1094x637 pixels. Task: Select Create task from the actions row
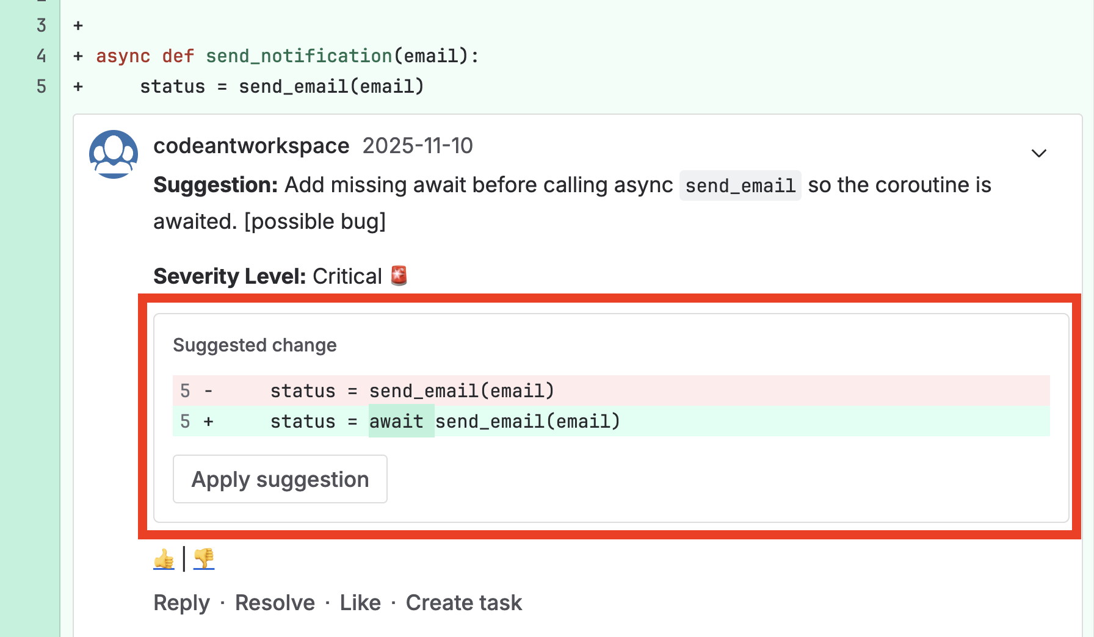pyautogui.click(x=464, y=602)
